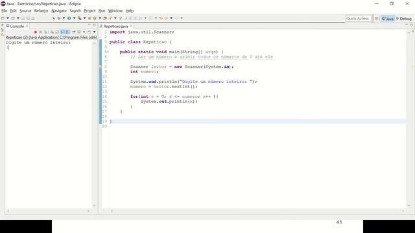
Task: Maximize the editor area
Action: 412,25
